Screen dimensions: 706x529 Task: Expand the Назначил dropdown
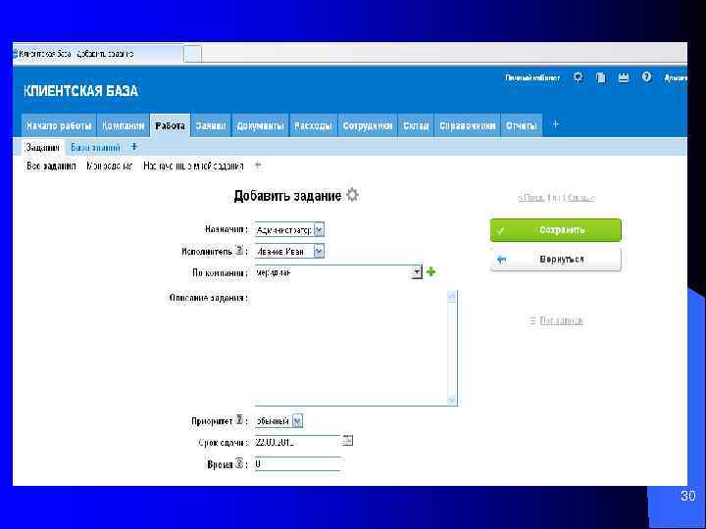(x=319, y=230)
